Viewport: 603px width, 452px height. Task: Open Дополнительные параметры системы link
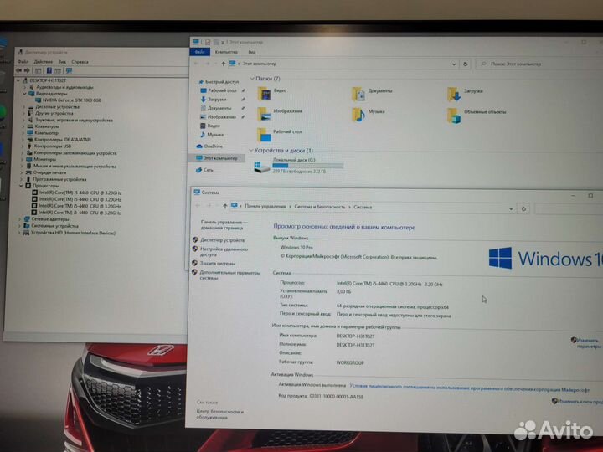pos(230,275)
